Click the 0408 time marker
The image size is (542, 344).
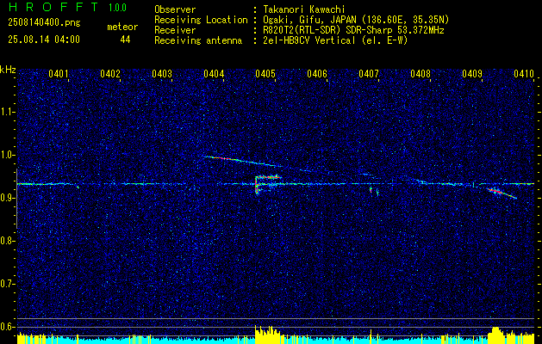point(421,74)
